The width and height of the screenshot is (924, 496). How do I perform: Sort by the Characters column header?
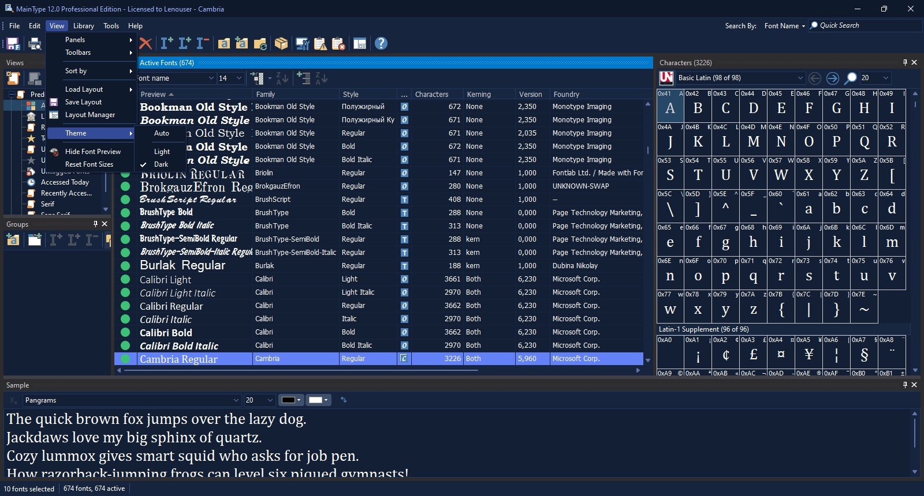437,94
